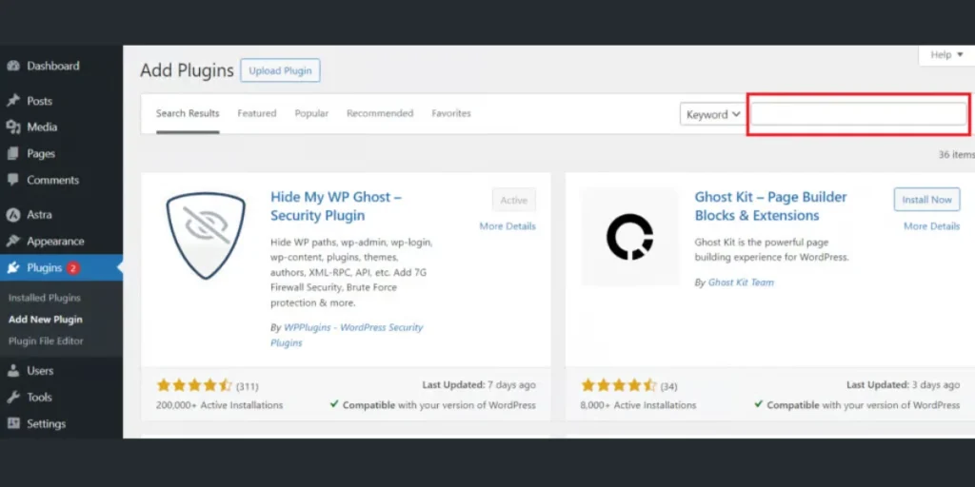Image resolution: width=975 pixels, height=487 pixels.
Task: Open More Details for Ghost Kit
Action: [931, 226]
